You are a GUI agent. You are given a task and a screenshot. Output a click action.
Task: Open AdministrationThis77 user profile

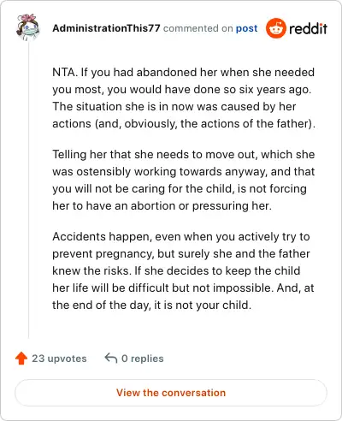coord(106,28)
